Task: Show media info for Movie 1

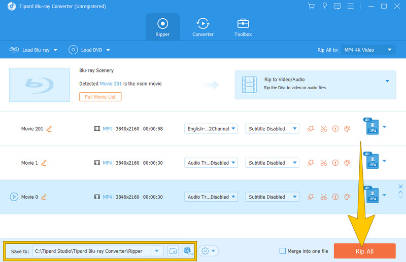Action: click(335, 163)
